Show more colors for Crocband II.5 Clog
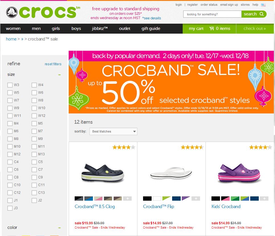 [x=127, y=199]
